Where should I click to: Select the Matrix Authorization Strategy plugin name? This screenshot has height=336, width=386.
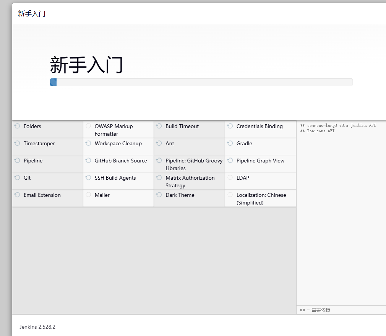click(190, 182)
